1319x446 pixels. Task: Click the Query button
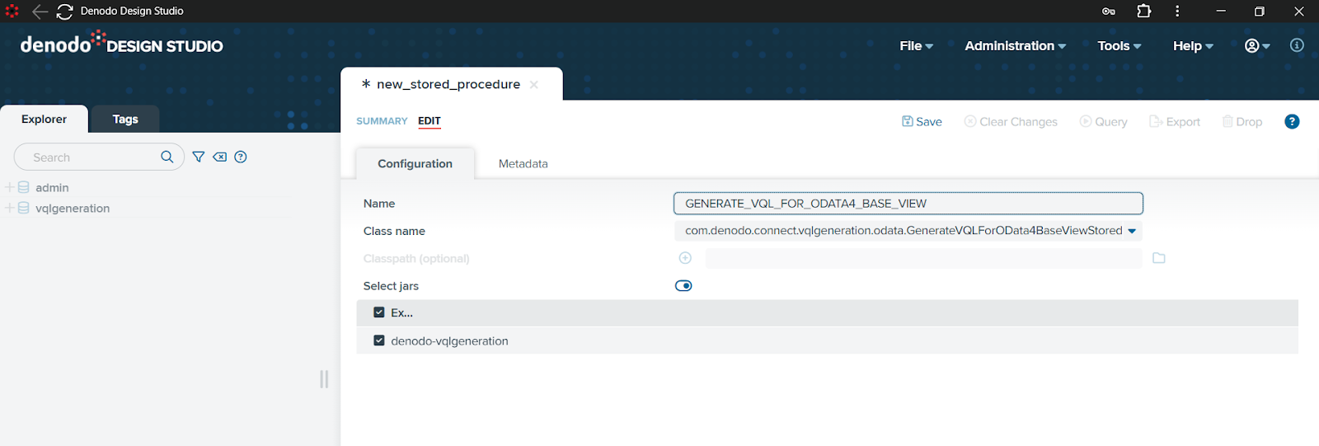(x=1103, y=121)
